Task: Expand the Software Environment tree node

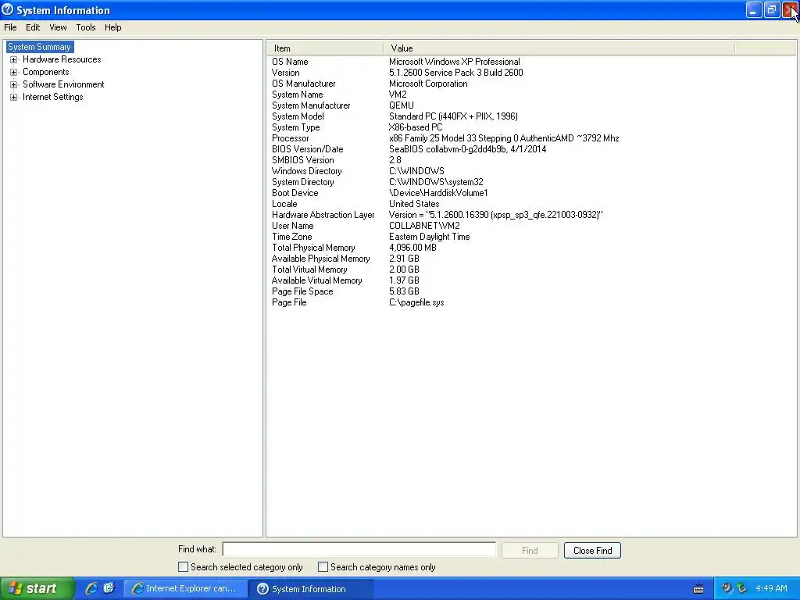Action: coord(14,84)
